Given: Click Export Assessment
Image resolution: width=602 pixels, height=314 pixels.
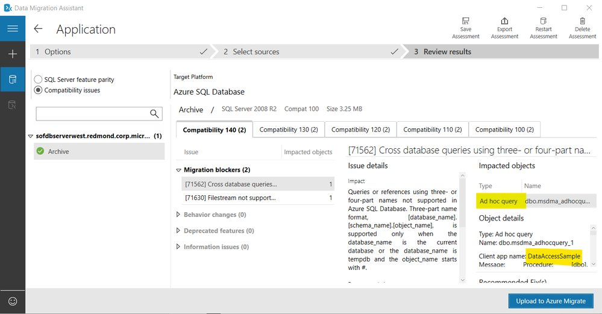Looking at the screenshot, I should 504,28.
